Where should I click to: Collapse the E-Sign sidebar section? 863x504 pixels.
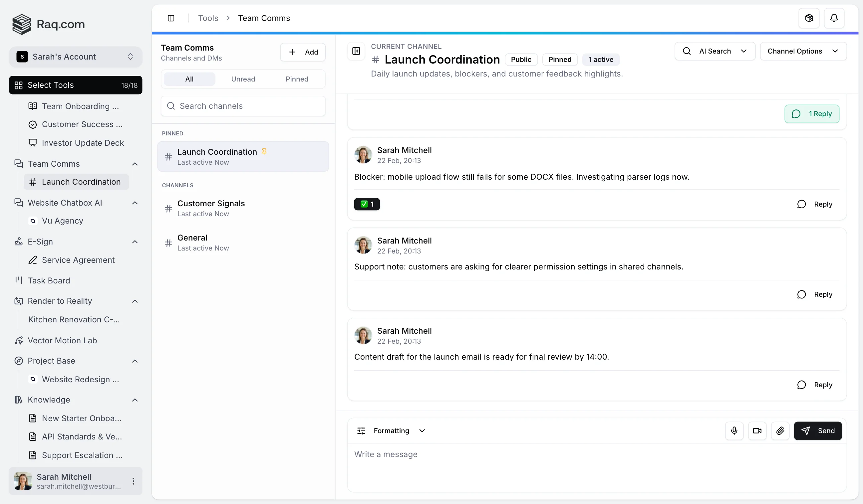click(x=135, y=242)
